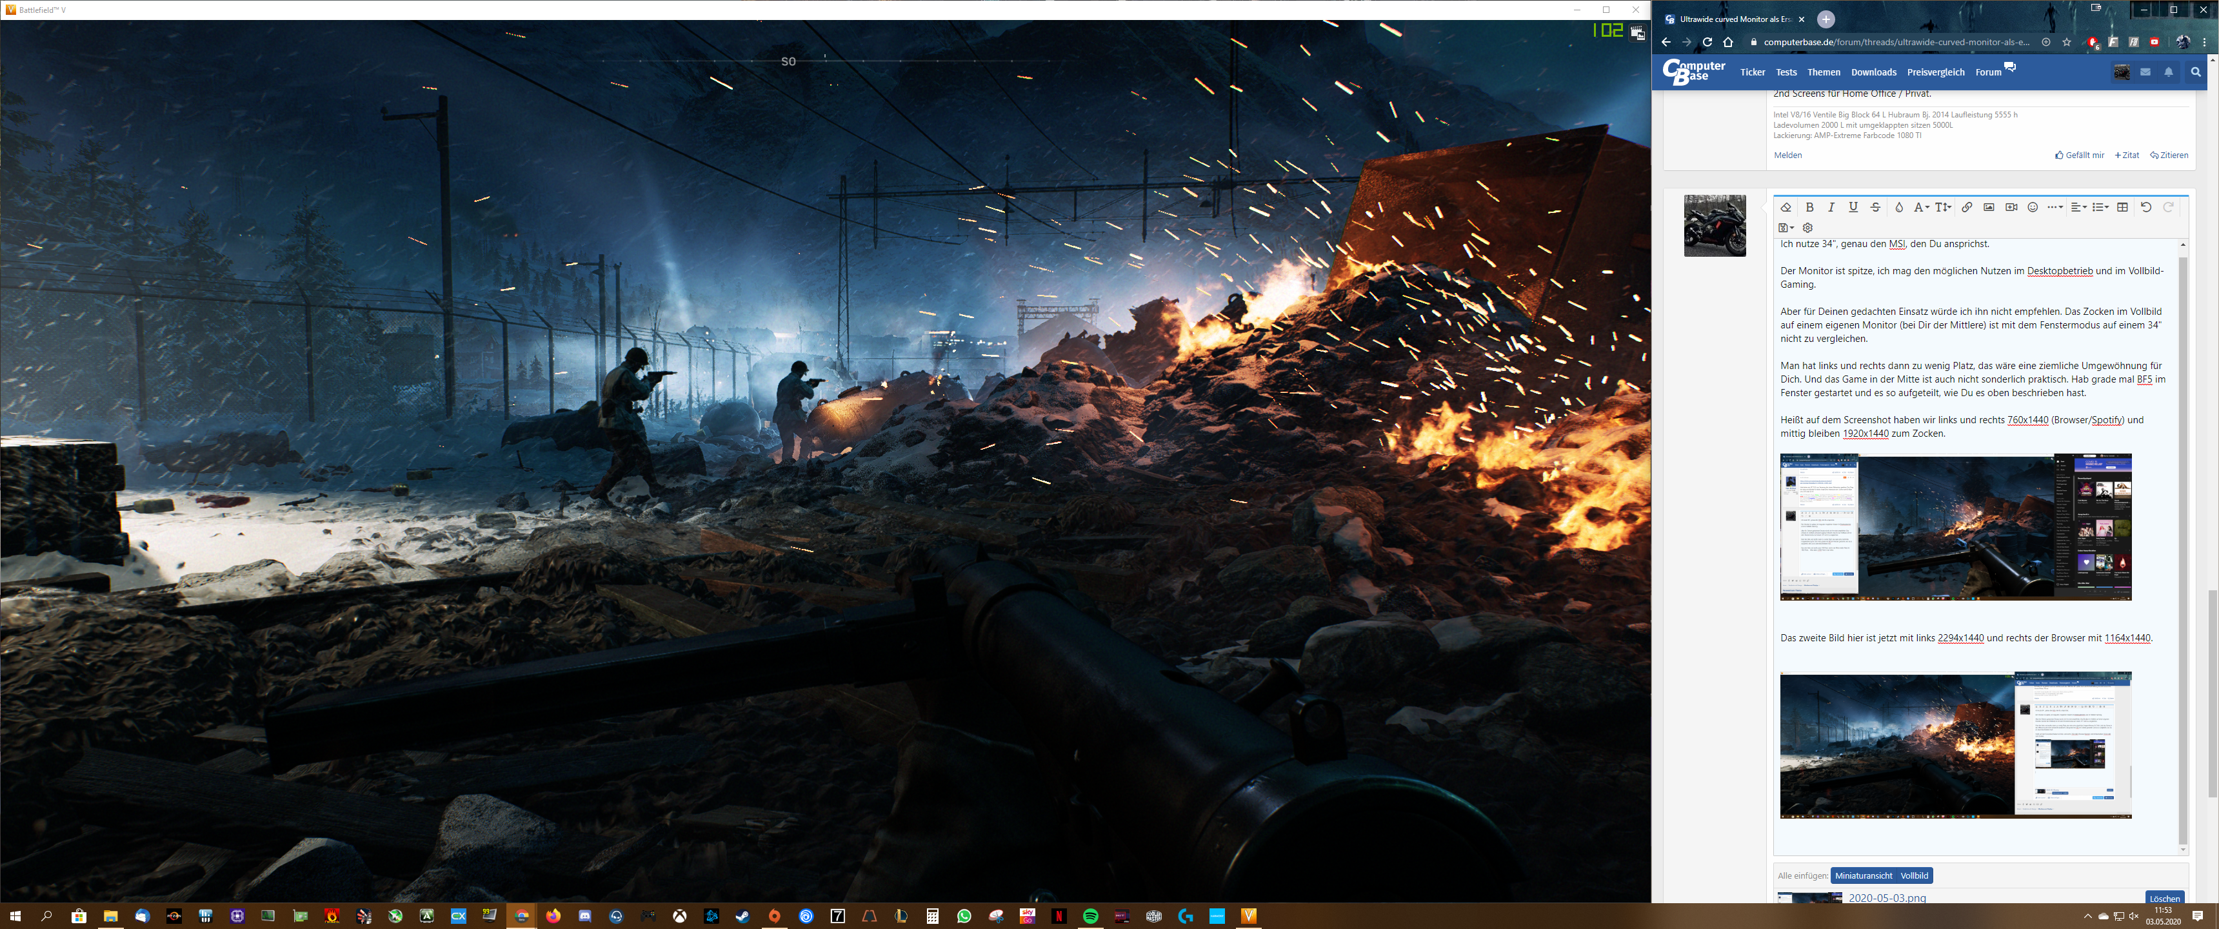The image size is (2219, 929).
Task: Click the site search magnifier icon
Action: (x=2196, y=72)
